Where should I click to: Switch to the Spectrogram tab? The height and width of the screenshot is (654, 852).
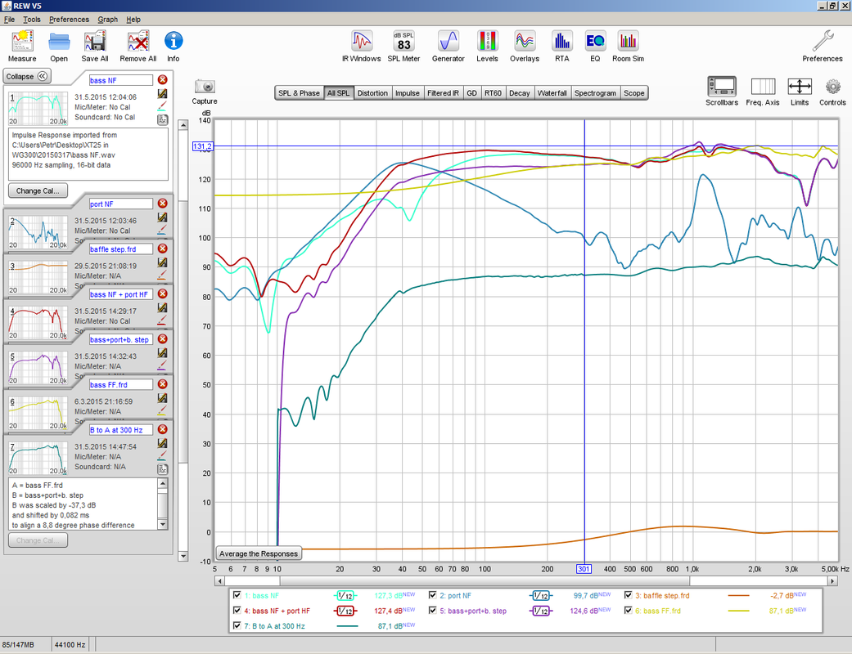pyautogui.click(x=595, y=93)
